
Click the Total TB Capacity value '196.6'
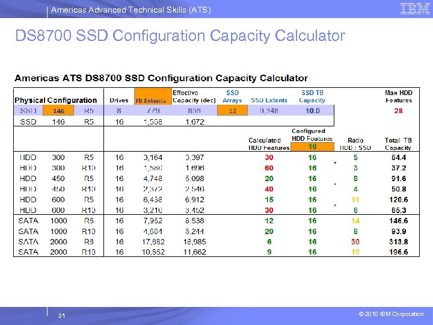coord(399,252)
